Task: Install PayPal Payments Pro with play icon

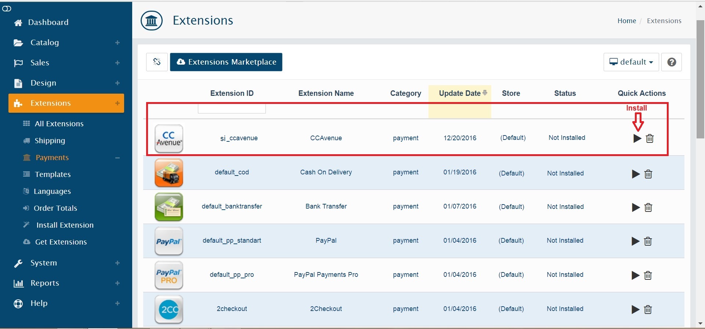Action: click(x=635, y=275)
